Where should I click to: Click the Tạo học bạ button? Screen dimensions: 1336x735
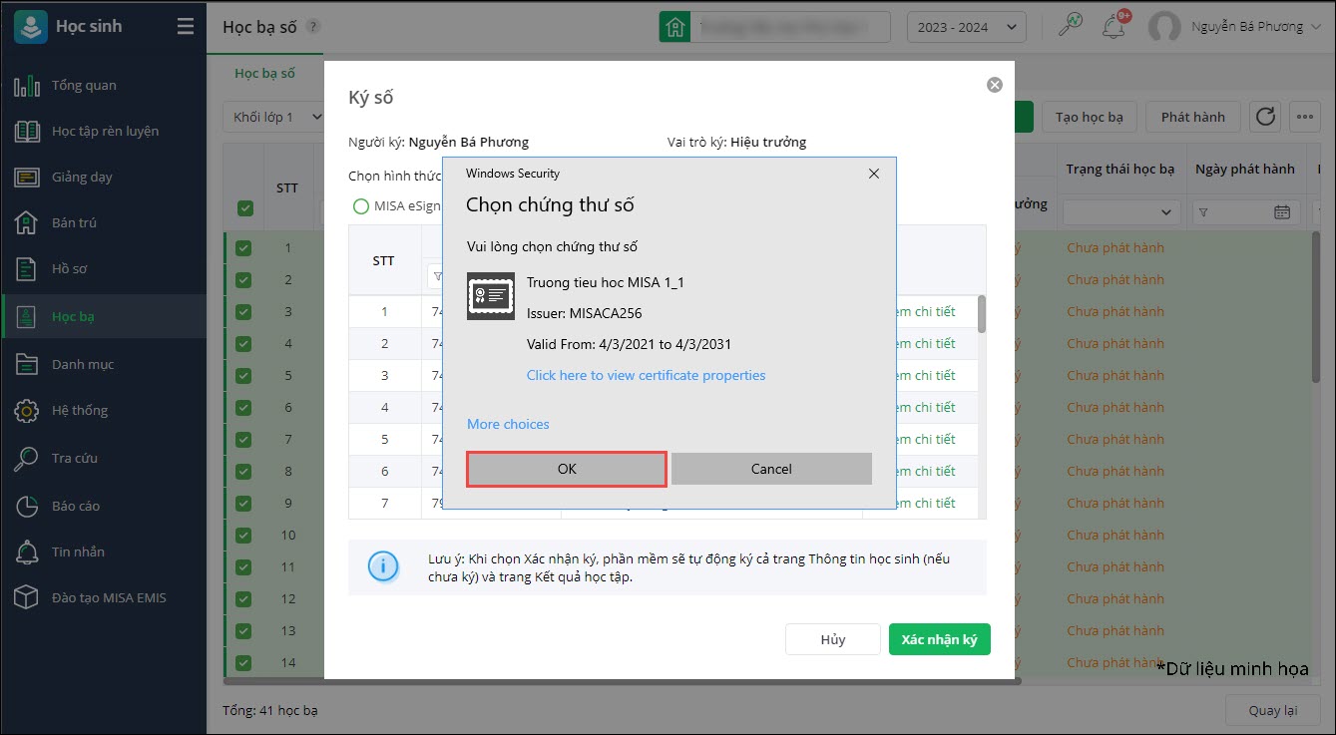pyautogui.click(x=1090, y=117)
